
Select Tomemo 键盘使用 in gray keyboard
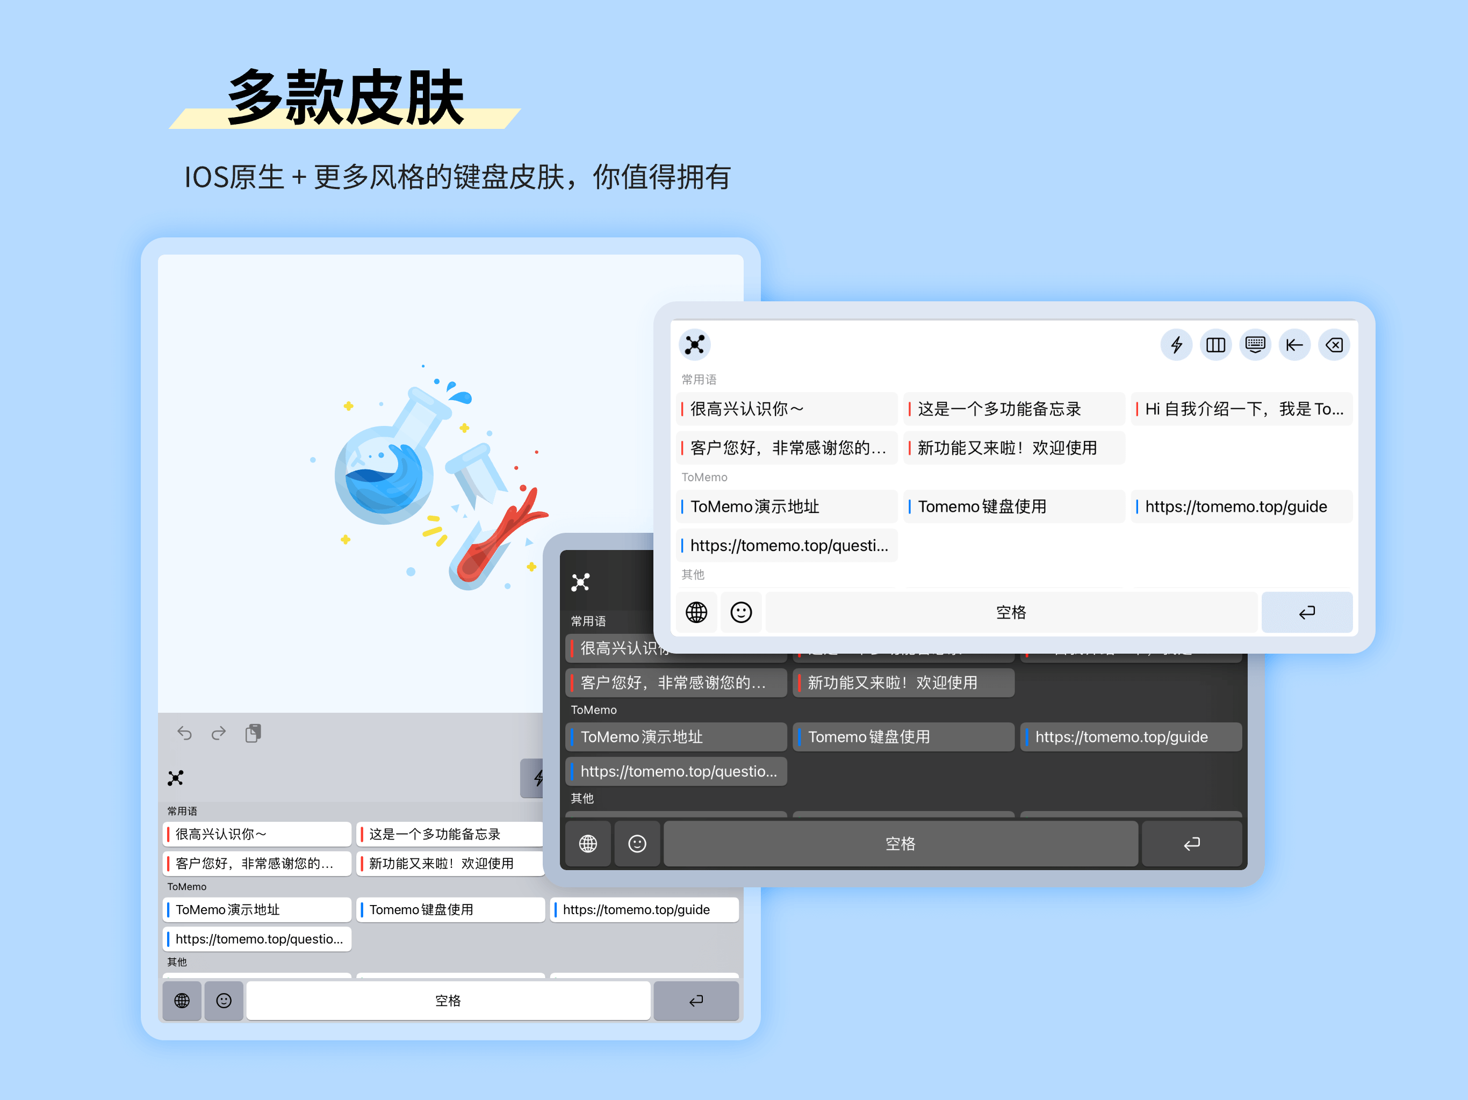click(x=450, y=909)
